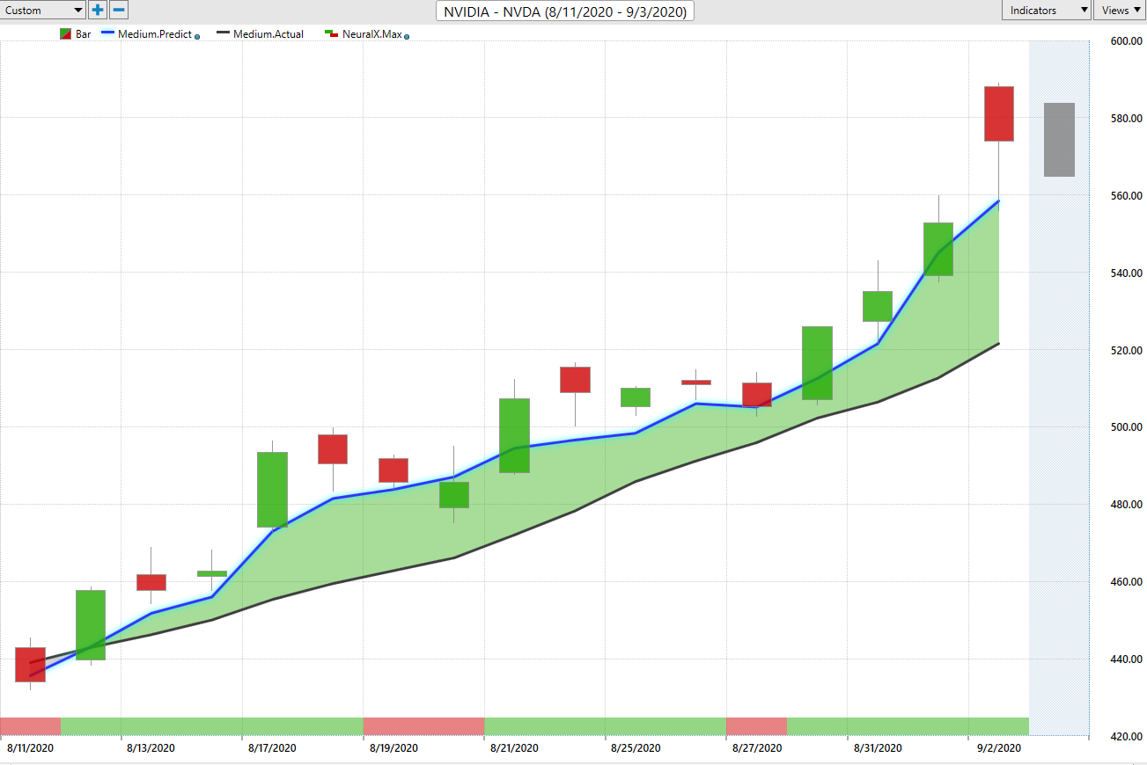
Task: Click the dot next to Medium.Predict
Action: tap(196, 37)
